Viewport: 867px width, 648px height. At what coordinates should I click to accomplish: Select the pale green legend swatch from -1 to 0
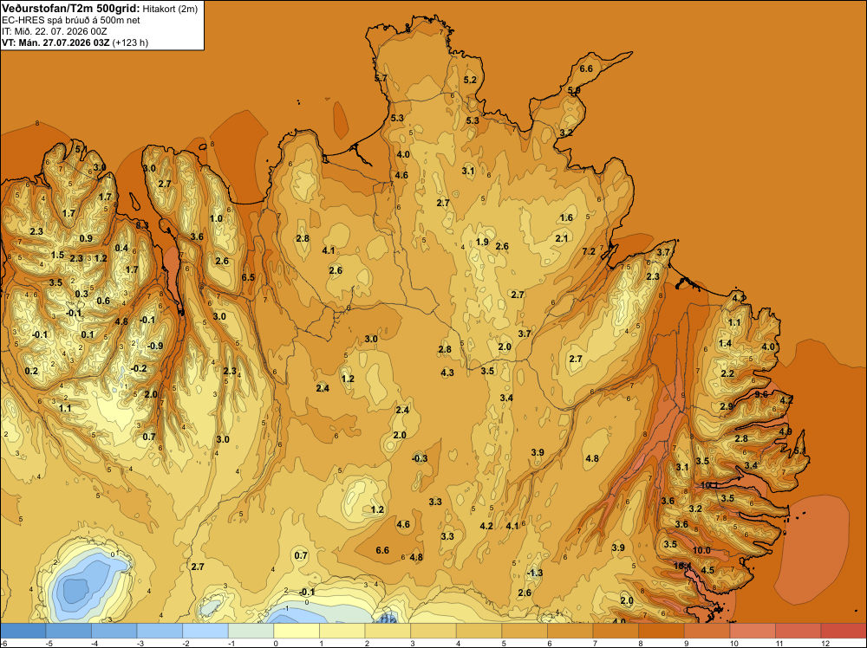pos(251,631)
